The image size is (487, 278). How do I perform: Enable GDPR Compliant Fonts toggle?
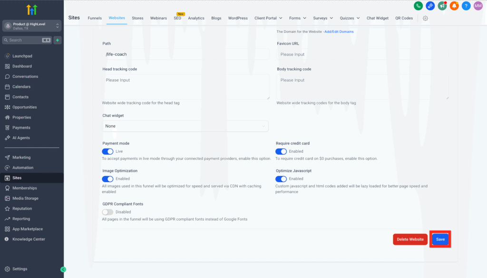tap(107, 212)
